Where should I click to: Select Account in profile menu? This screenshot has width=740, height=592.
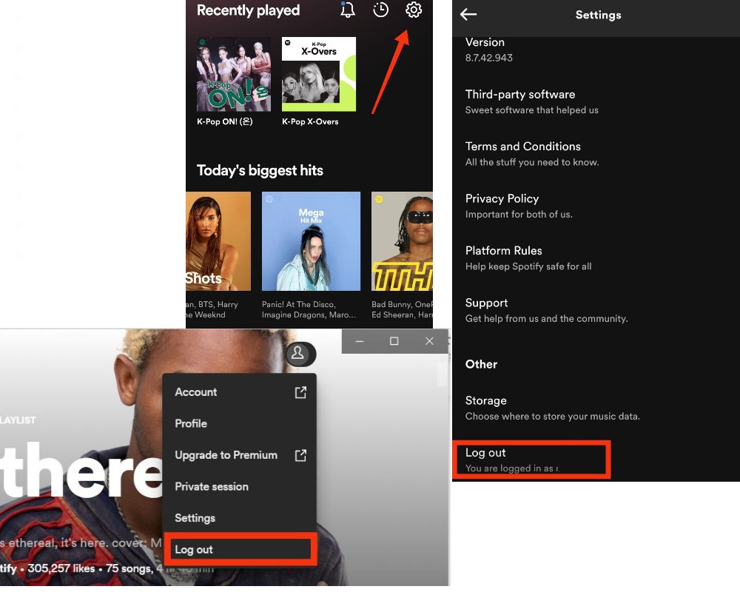239,392
